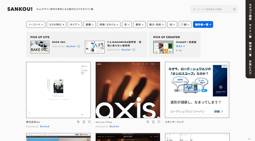
Task: Open the 書体 typeface dropdown
Action: 140,25
